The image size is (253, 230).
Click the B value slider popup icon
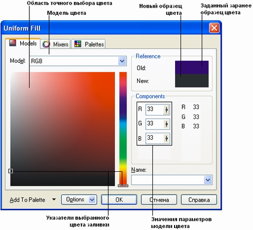(166, 139)
